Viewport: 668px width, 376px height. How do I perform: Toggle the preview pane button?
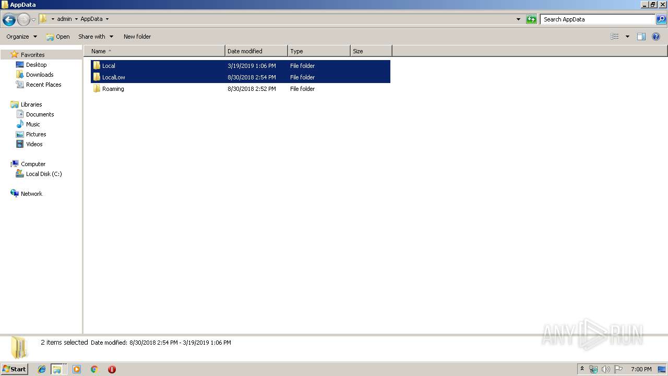641,37
